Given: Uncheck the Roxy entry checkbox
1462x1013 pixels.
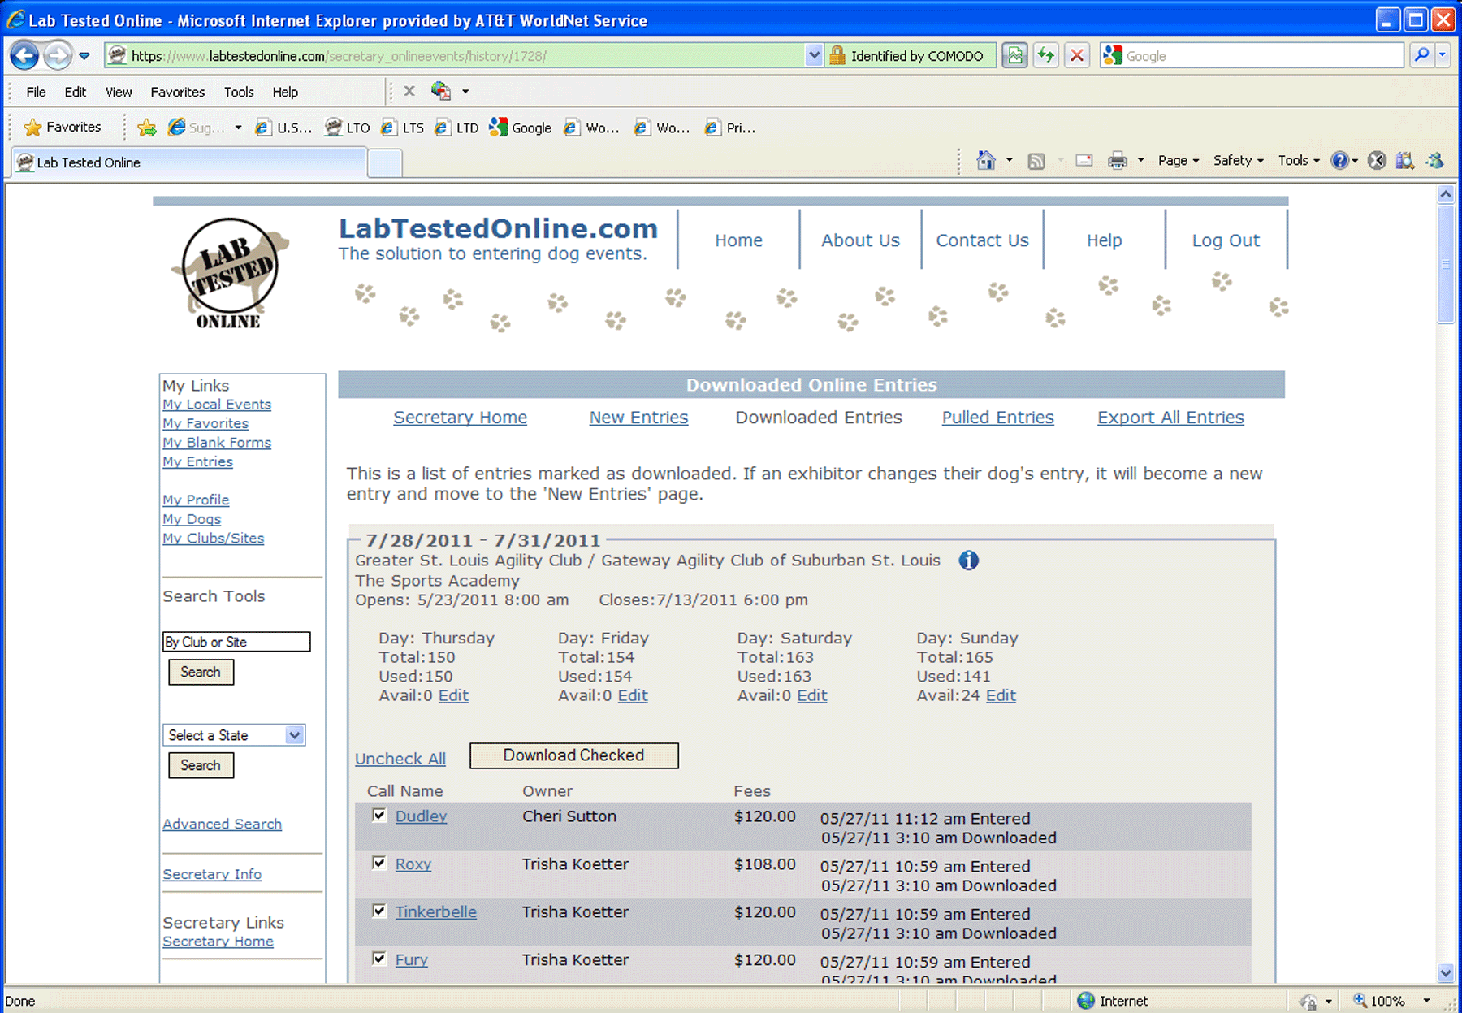Looking at the screenshot, I should 379,863.
